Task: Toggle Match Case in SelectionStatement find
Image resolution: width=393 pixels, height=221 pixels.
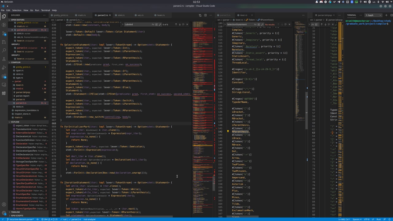Action: 255,24
